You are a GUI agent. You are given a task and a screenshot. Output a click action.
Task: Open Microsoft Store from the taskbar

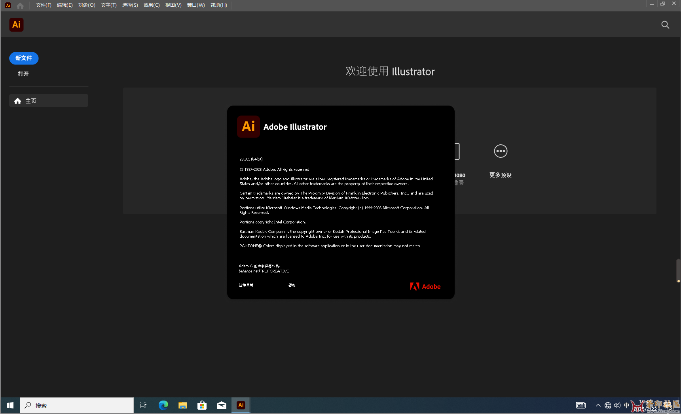(x=202, y=405)
